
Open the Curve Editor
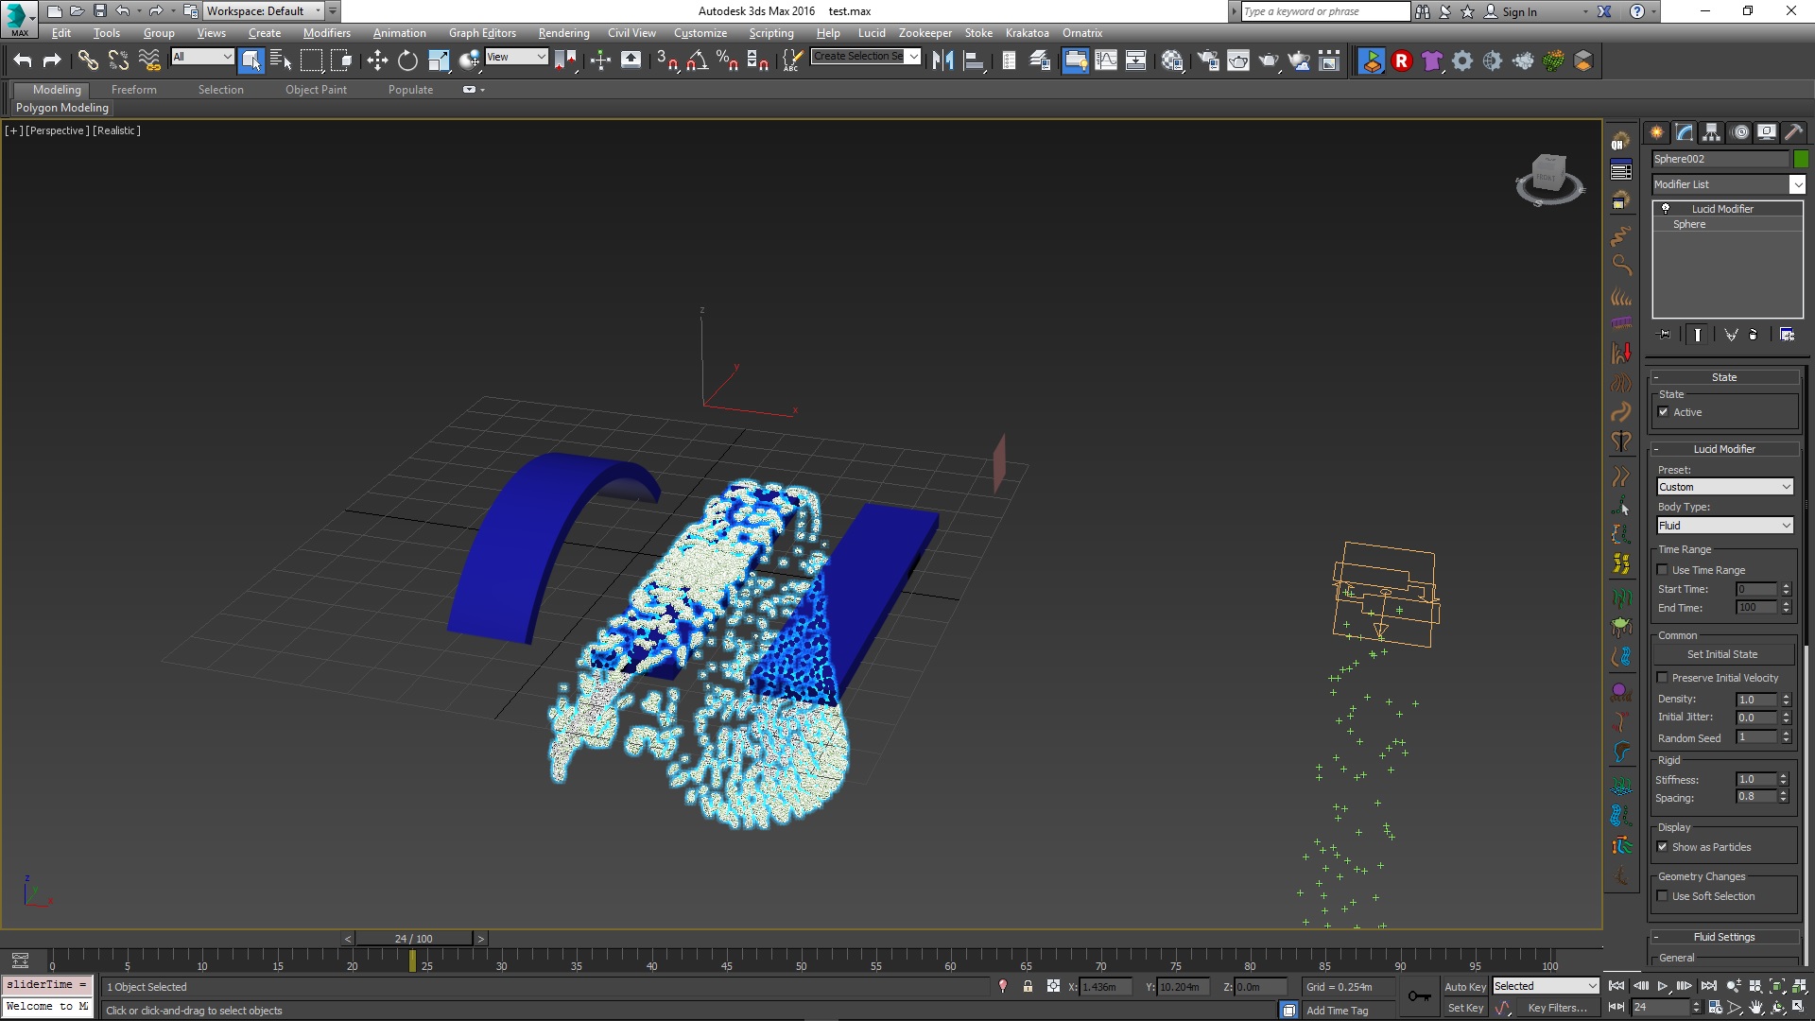[1105, 61]
